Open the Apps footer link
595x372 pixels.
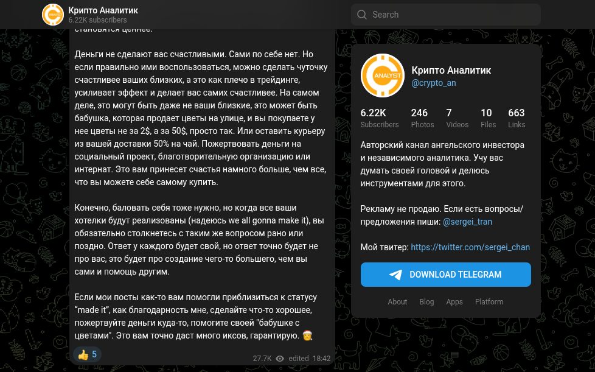pyautogui.click(x=454, y=301)
